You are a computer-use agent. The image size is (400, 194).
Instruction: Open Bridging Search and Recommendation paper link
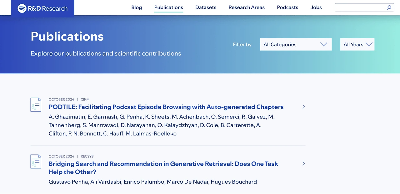point(163,168)
